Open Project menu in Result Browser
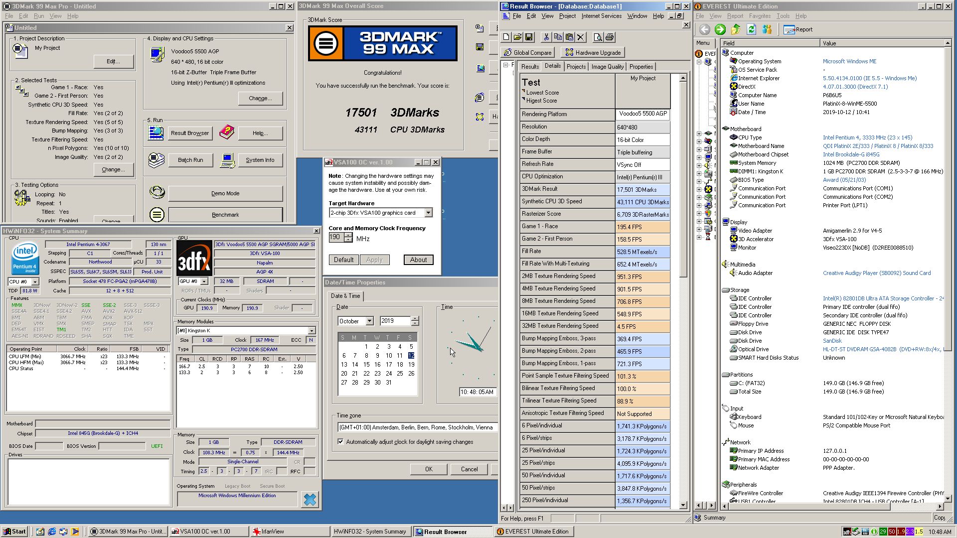The height and width of the screenshot is (538, 957). pos(567,16)
